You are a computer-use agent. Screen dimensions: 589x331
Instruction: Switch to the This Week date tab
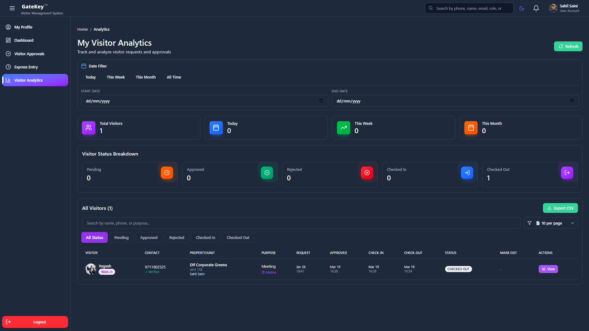point(116,77)
